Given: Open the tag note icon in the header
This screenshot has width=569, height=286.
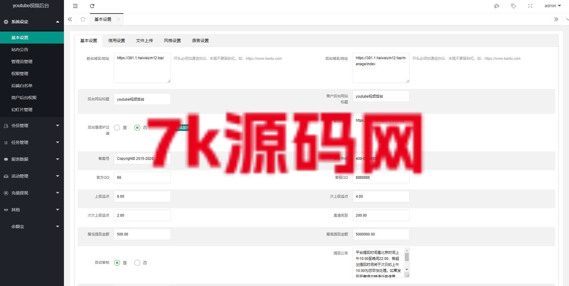Looking at the screenshot, I should tap(513, 6).
